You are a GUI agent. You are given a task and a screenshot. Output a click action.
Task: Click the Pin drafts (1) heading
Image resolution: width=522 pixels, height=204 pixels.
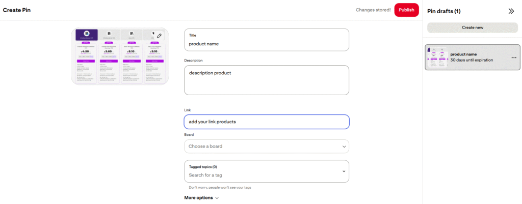(x=443, y=11)
